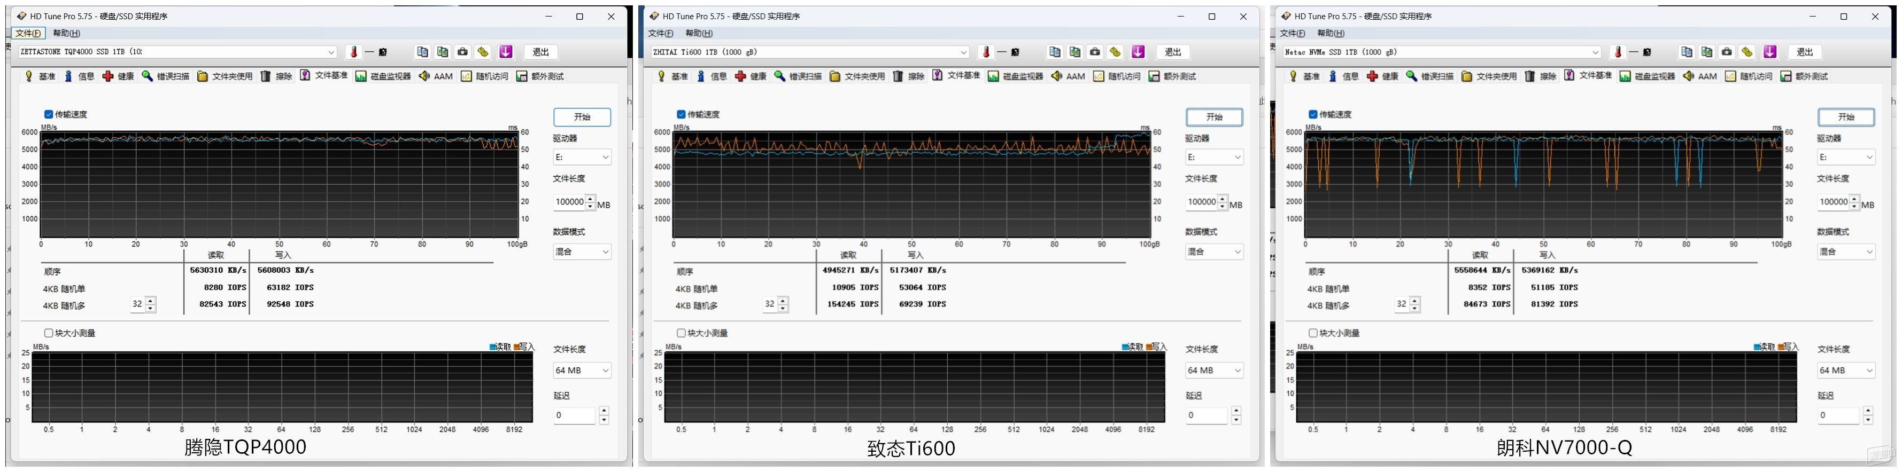Viewport: 1902px width, 472px height.
Task: Open 文件(F) menu in ZETTASTONE window
Action: click(x=28, y=33)
